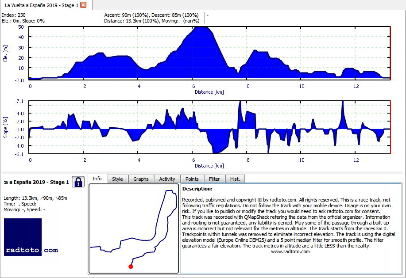Click the red start point on map
This screenshot has width=406, height=278.
coord(131,267)
